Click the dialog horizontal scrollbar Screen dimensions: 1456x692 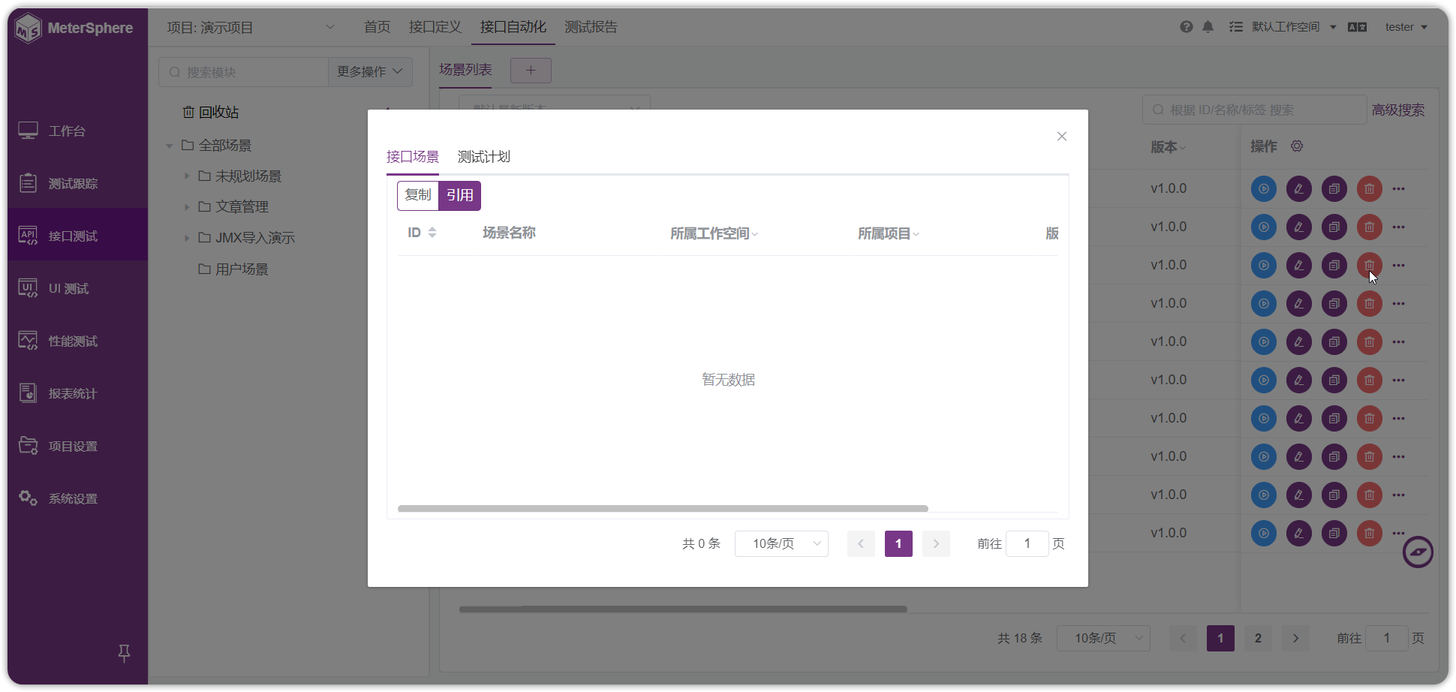[663, 509]
